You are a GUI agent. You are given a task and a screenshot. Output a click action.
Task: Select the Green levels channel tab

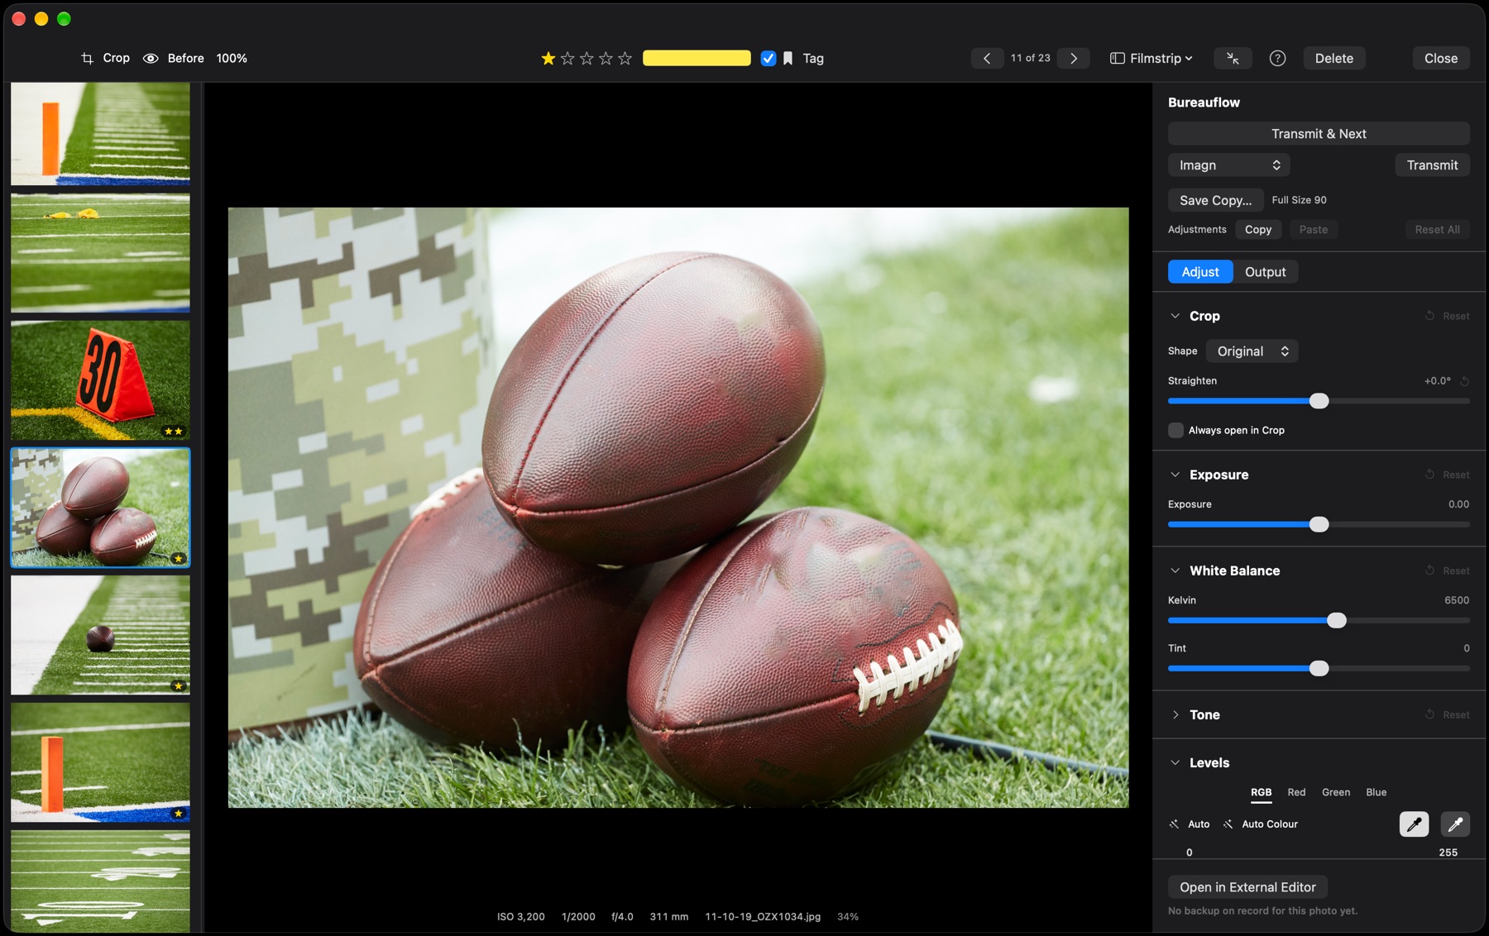tap(1335, 792)
